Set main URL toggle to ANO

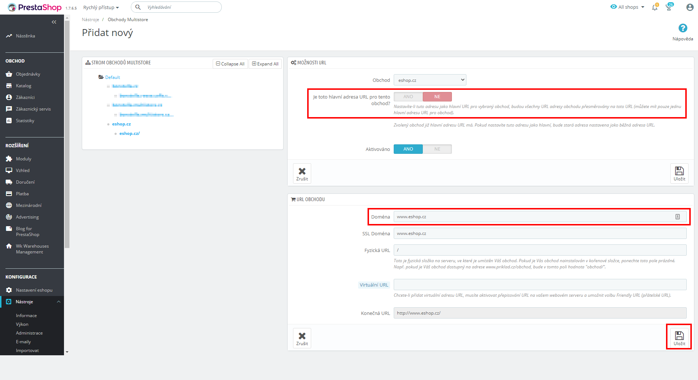[408, 97]
